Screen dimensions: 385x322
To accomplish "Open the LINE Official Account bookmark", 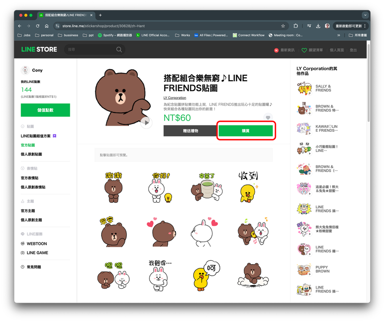I will 153,35.
